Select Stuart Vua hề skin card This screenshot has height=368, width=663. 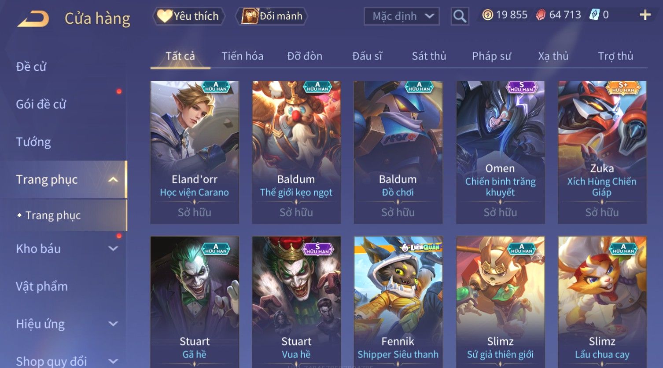tap(296, 302)
